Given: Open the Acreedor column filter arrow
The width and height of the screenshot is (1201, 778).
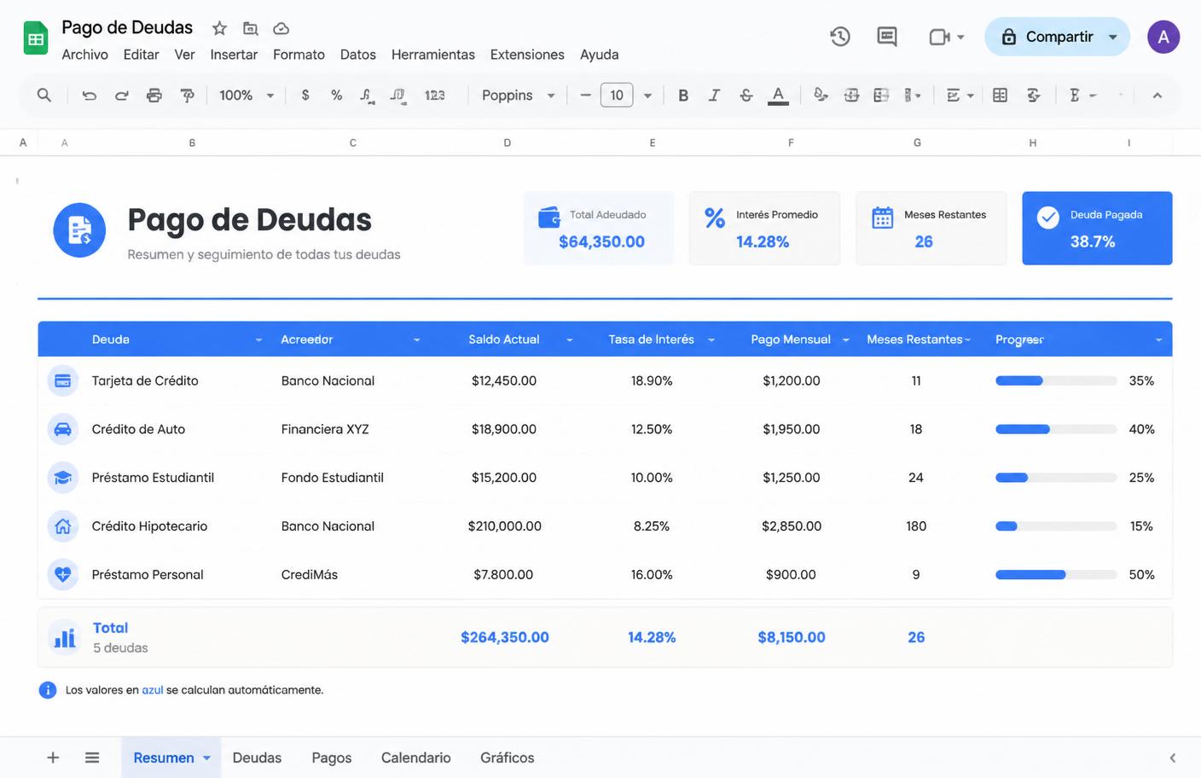Looking at the screenshot, I should pyautogui.click(x=416, y=340).
